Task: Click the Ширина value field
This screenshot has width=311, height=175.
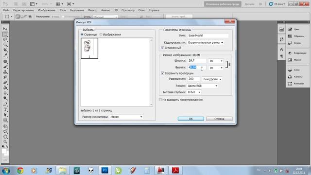Action: [197, 61]
